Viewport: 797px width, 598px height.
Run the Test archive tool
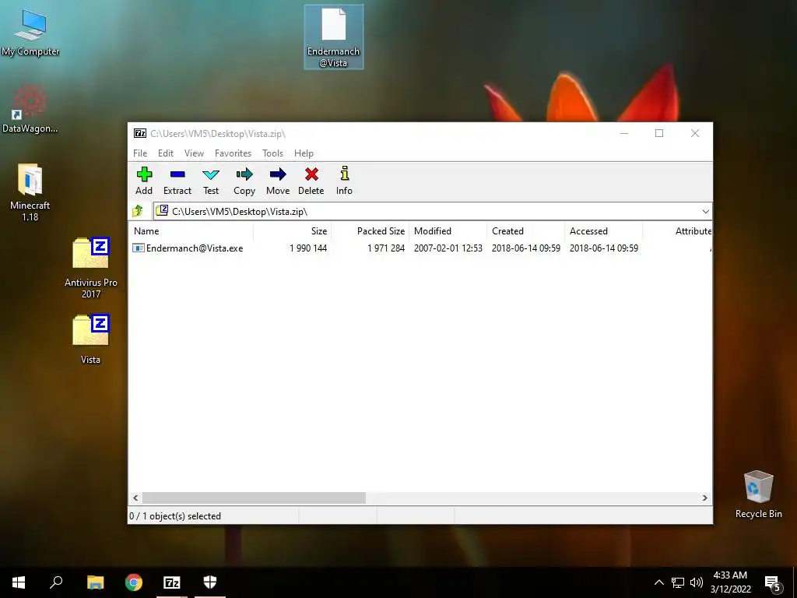pos(211,181)
